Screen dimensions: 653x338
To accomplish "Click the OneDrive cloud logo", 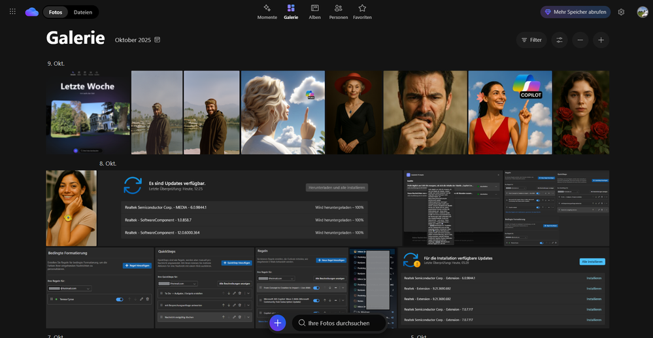I will [x=31, y=12].
